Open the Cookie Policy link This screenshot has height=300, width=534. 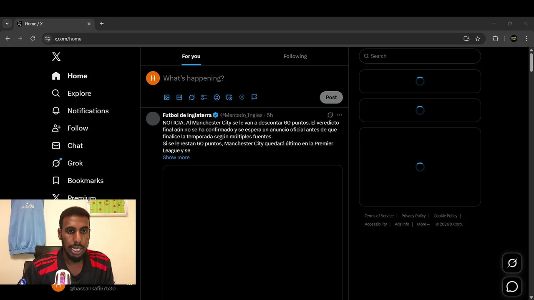click(x=446, y=216)
